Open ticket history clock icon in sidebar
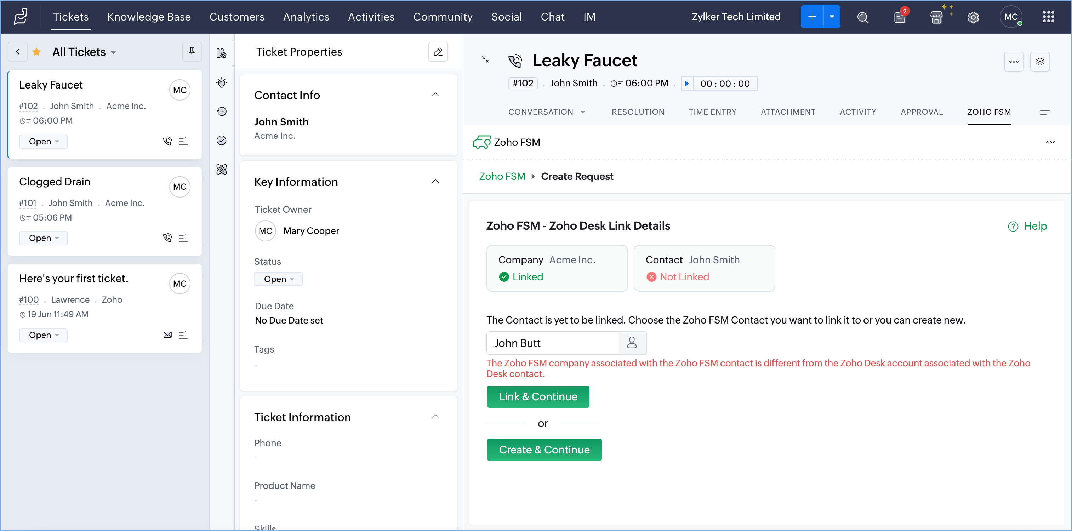The height and width of the screenshot is (531, 1072). point(222,112)
